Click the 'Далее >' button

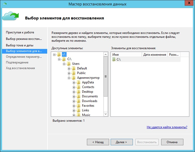[121, 142]
